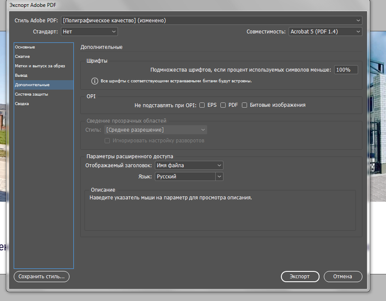
Task: Open the Система защиты section
Action: coord(44,94)
